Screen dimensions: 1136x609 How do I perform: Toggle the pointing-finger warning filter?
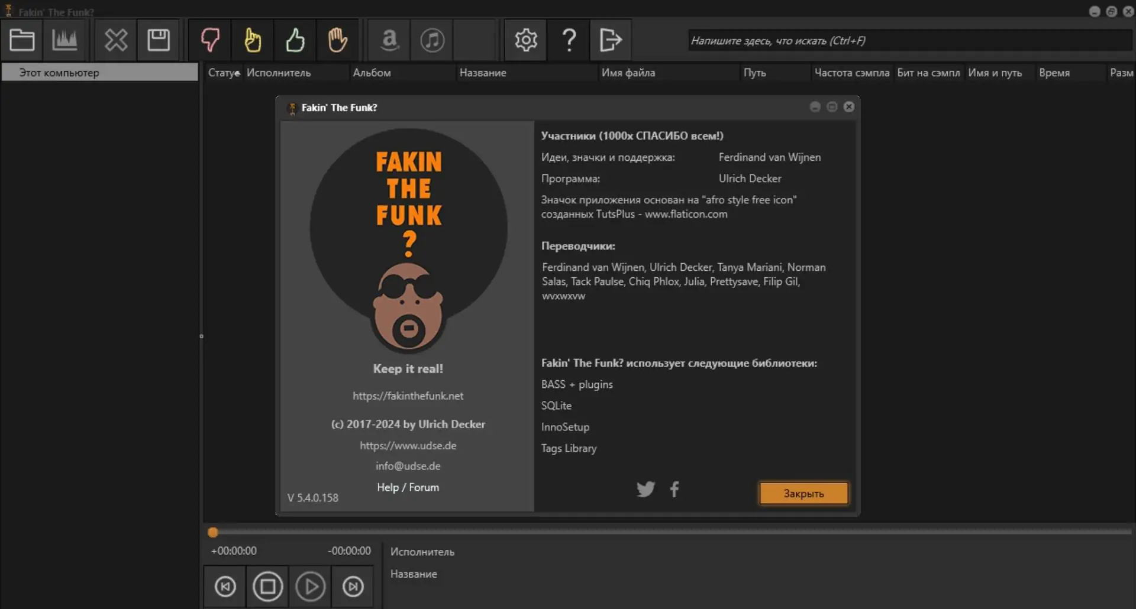pos(253,40)
